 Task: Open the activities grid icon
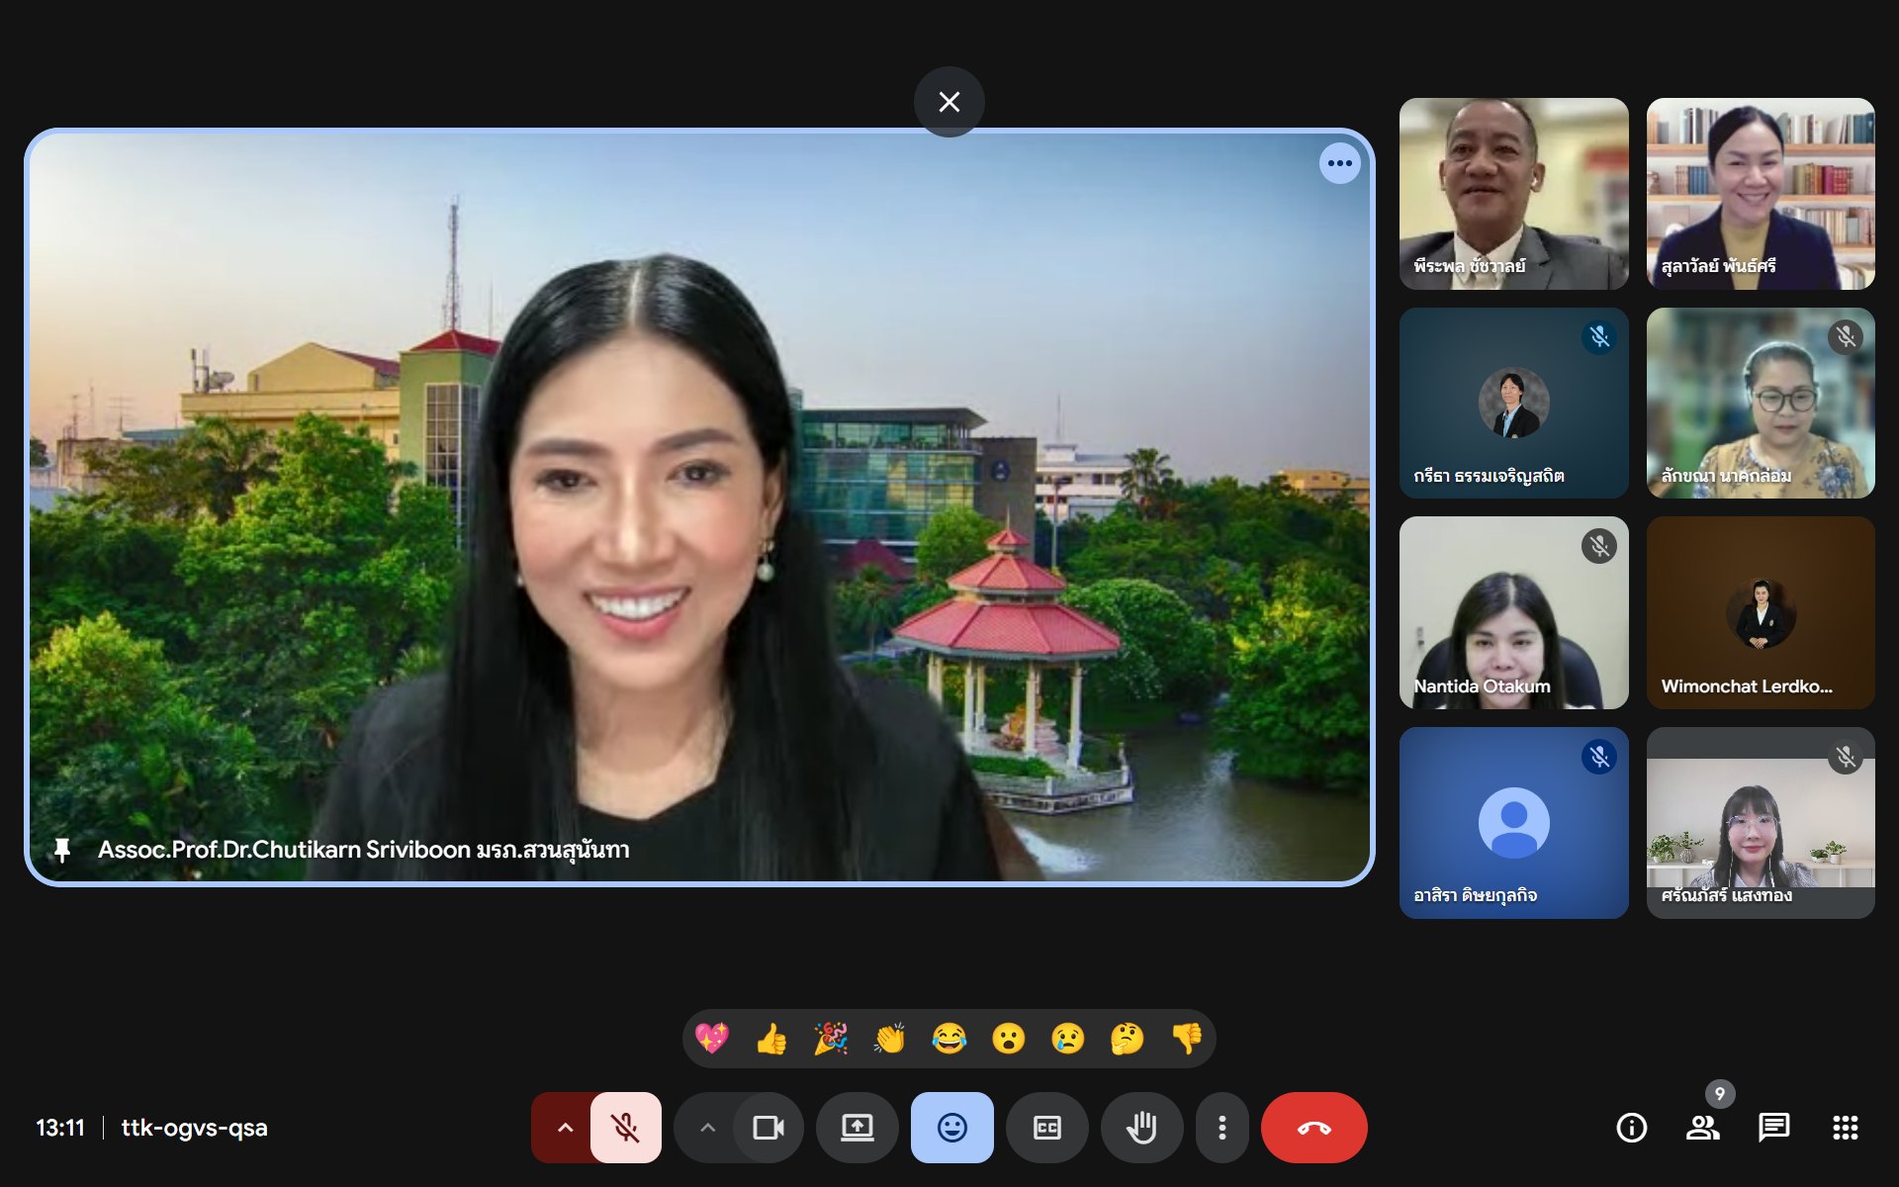(1845, 1128)
